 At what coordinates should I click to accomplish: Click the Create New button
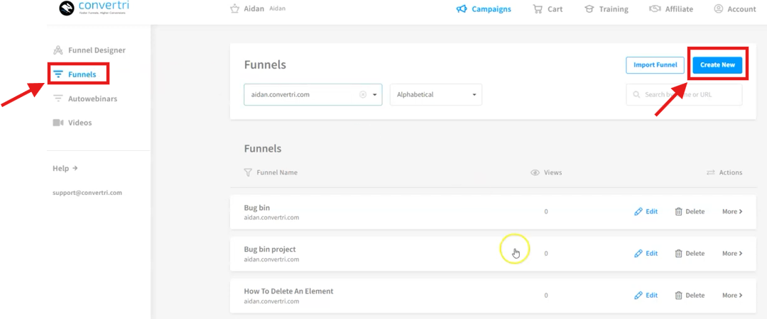(x=717, y=65)
